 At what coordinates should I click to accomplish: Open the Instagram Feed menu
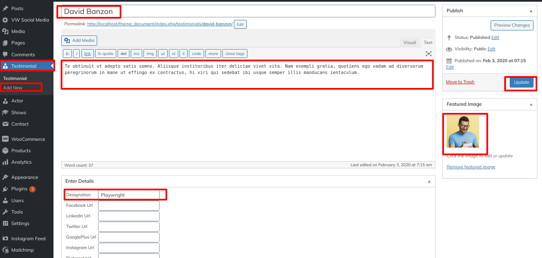(x=28, y=239)
